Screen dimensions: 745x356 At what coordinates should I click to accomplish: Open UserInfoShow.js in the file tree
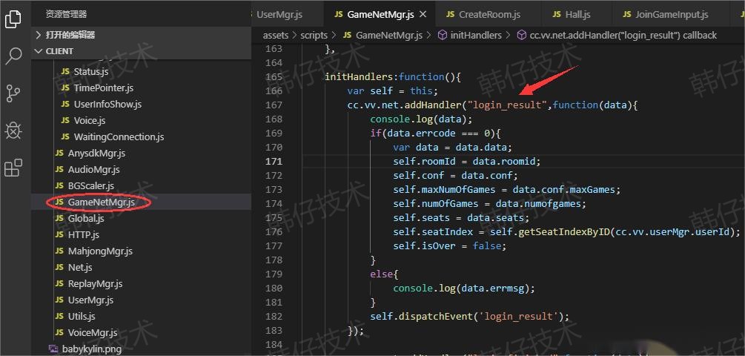pyautogui.click(x=141, y=104)
